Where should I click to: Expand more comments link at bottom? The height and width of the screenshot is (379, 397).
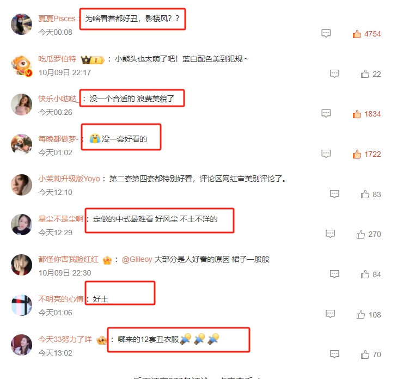coord(198,377)
